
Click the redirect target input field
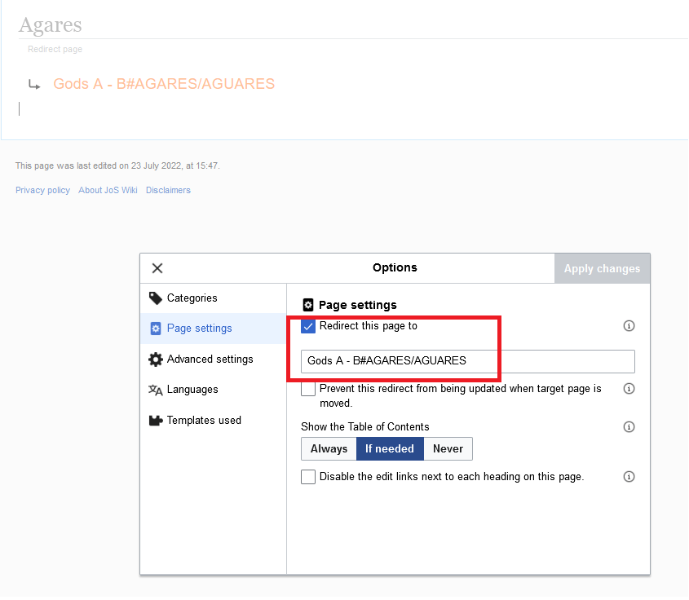click(467, 361)
